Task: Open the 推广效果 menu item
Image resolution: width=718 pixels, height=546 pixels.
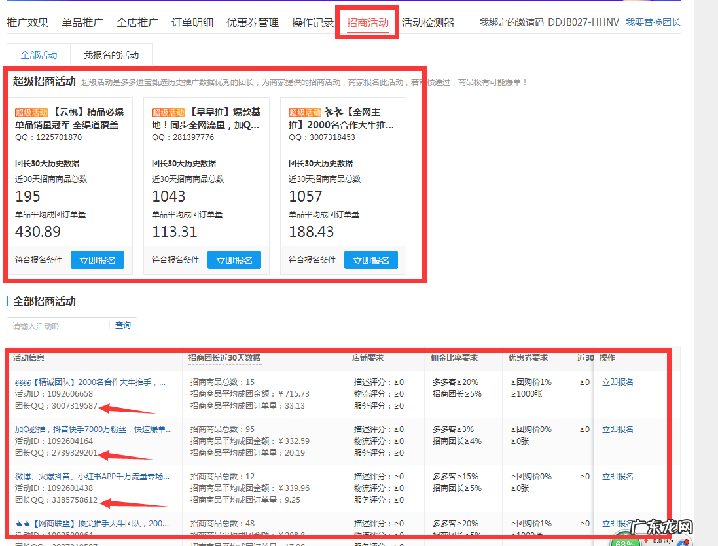Action: coord(27,22)
